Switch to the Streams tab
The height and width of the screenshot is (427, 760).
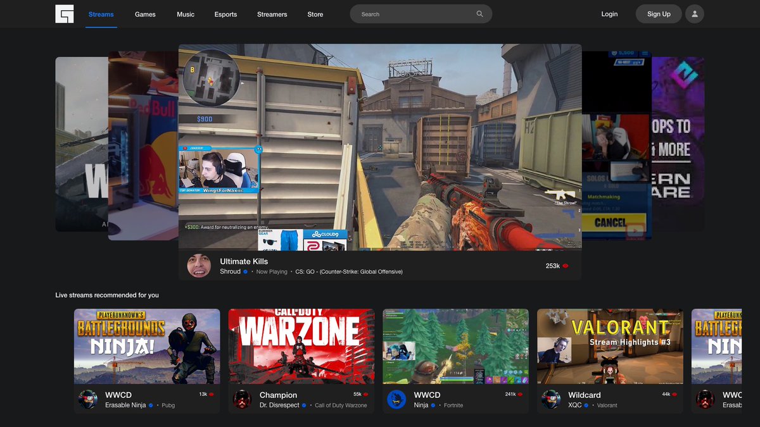point(101,14)
